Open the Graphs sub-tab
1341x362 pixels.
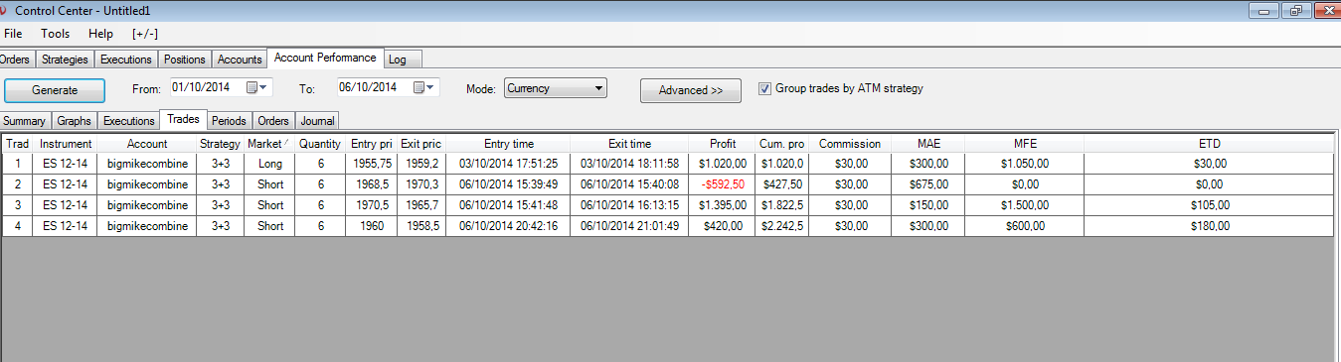tap(75, 121)
